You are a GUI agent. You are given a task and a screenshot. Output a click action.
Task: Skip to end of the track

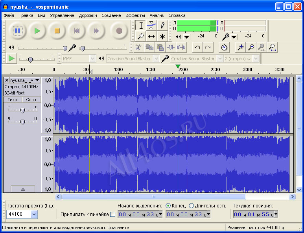[96, 31]
